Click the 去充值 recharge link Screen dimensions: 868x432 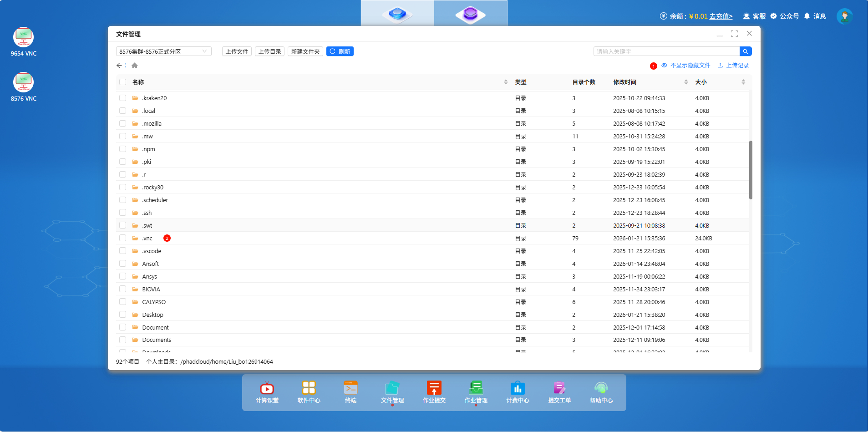tap(721, 16)
